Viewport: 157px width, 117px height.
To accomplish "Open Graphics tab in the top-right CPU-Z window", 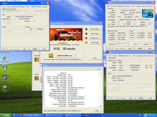I will pyautogui.click(x=139, y=6).
